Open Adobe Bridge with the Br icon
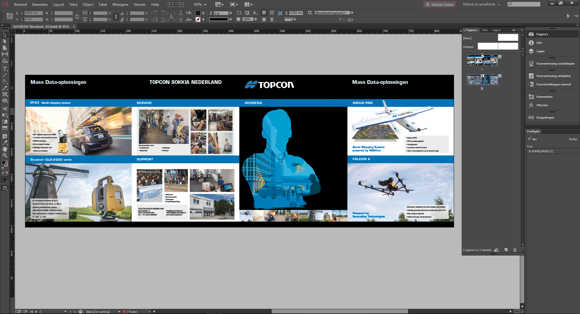The image size is (580, 314). 170,5
